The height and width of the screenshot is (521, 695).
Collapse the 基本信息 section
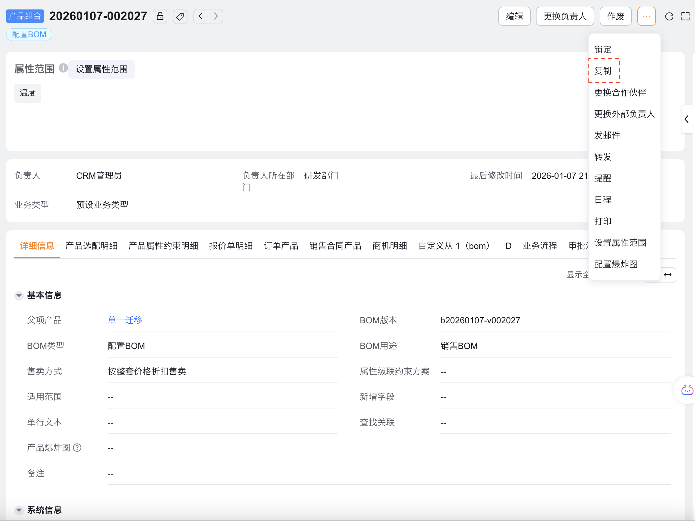[x=19, y=295]
